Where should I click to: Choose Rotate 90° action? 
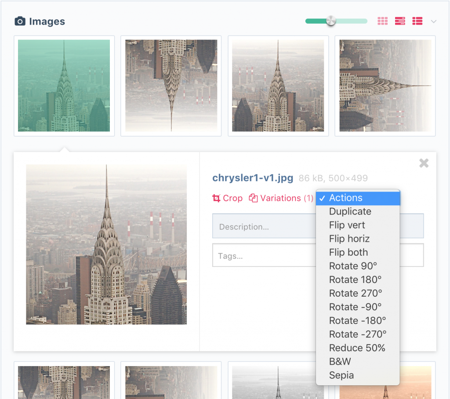coord(358,266)
